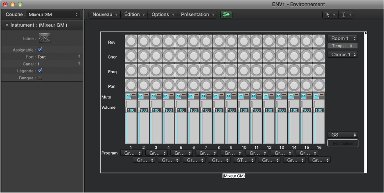
Task: Open the Nouveau menu
Action: 105,14
